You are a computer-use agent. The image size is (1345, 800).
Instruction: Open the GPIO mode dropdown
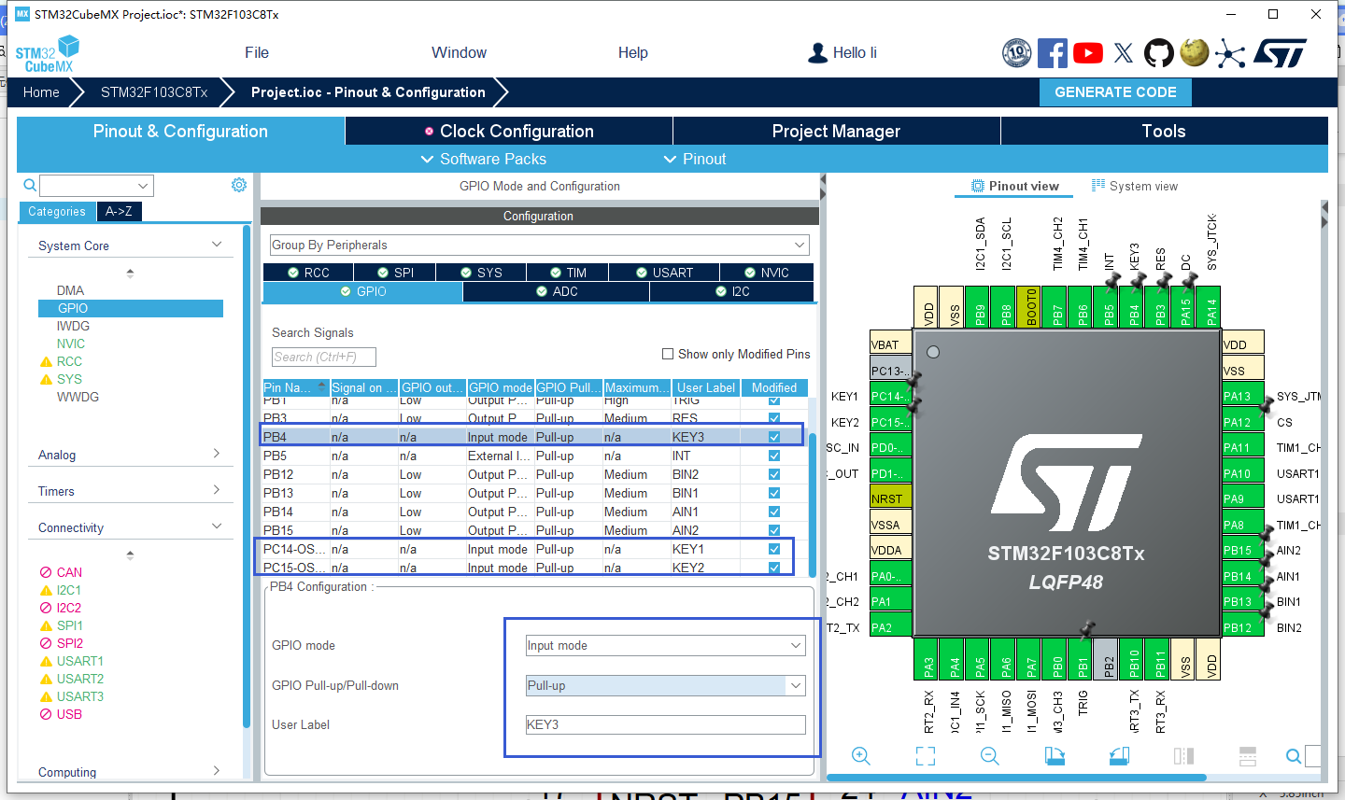pyautogui.click(x=665, y=645)
